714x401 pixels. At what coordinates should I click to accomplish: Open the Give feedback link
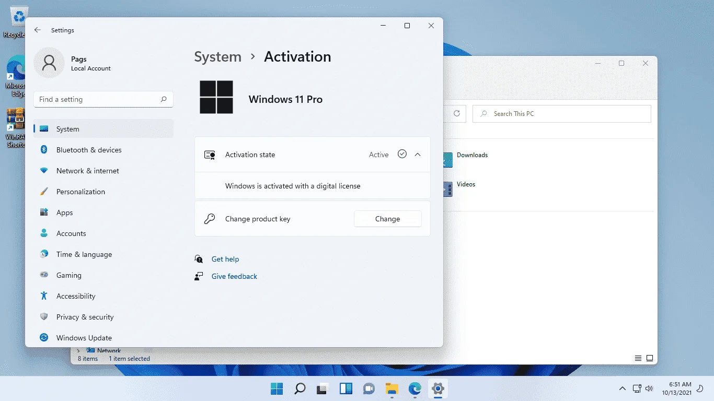pos(234,276)
